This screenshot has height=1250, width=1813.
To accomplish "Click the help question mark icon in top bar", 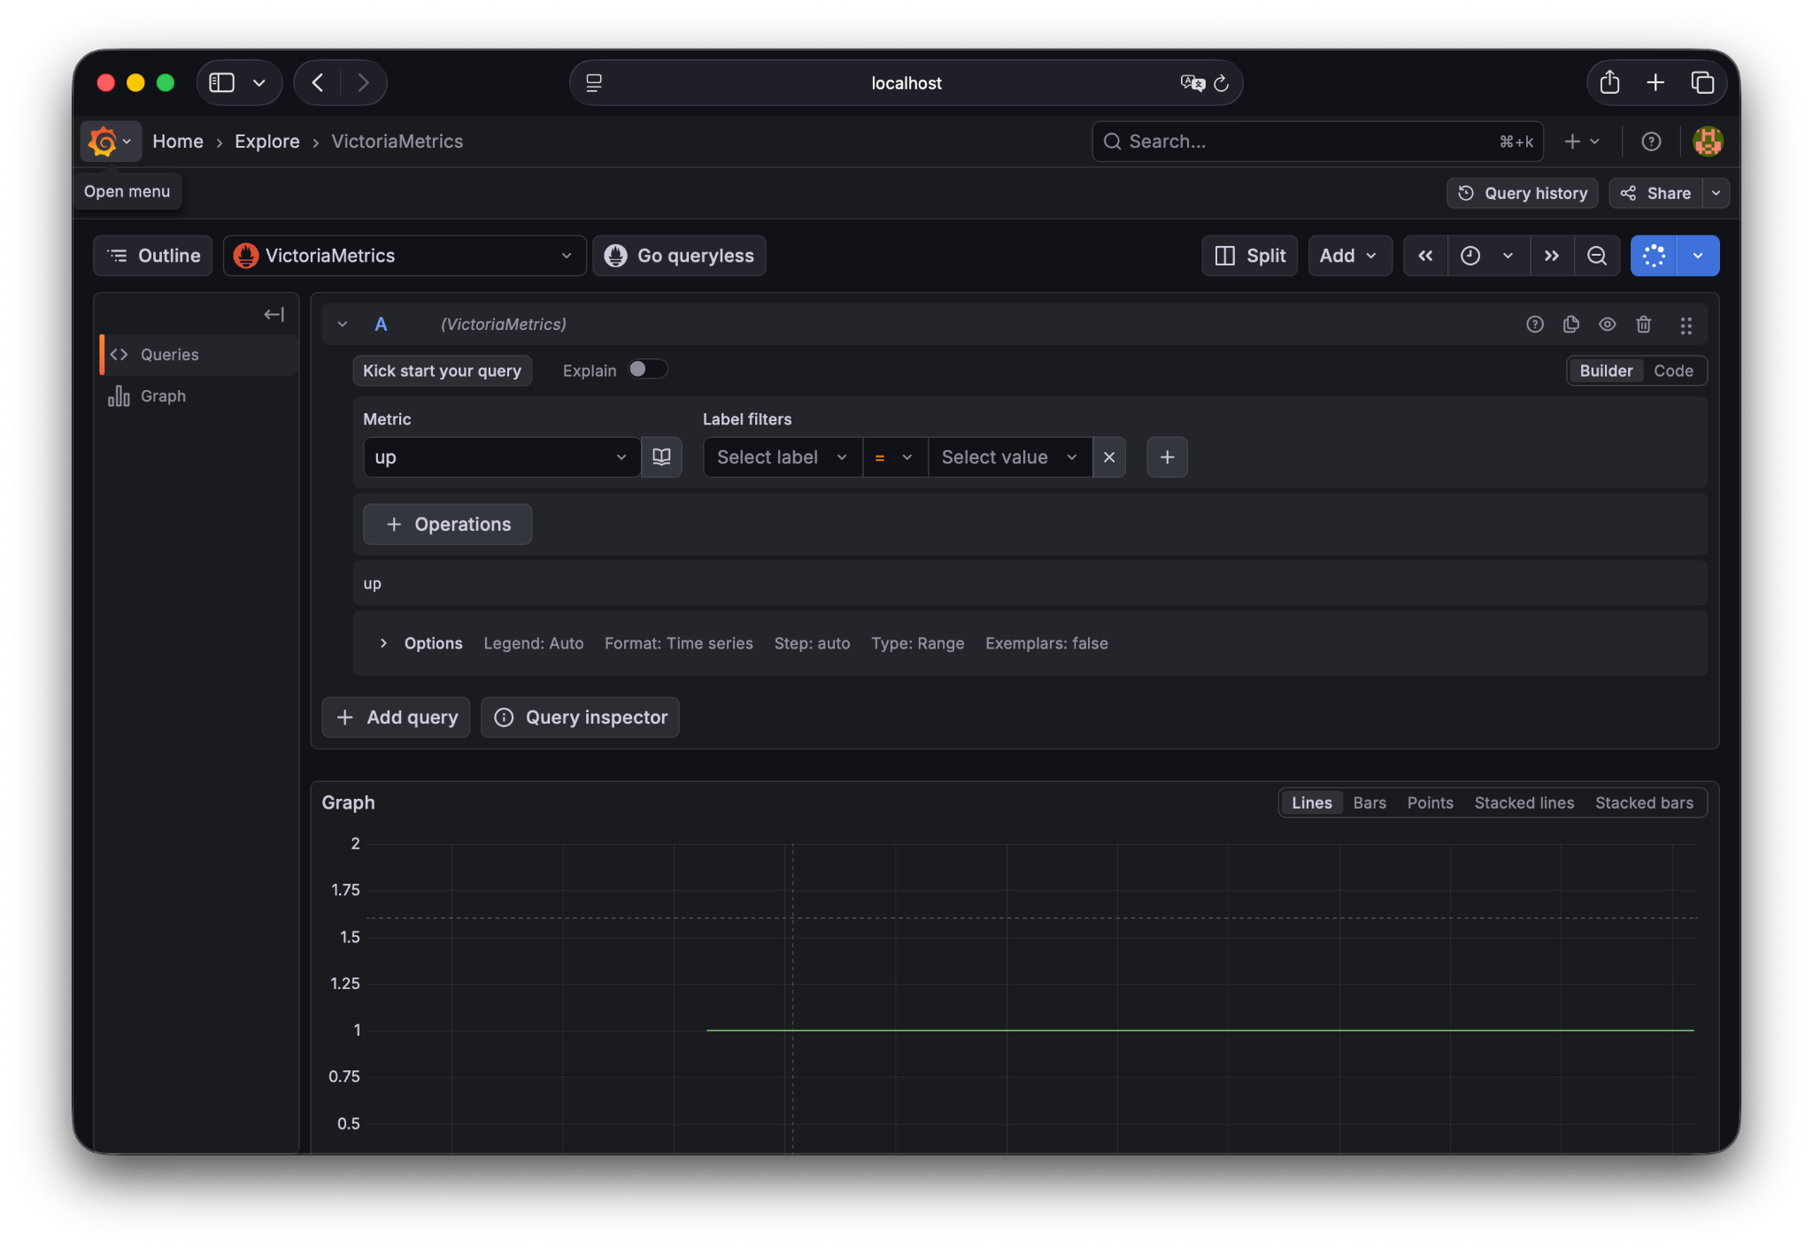I will pyautogui.click(x=1651, y=142).
